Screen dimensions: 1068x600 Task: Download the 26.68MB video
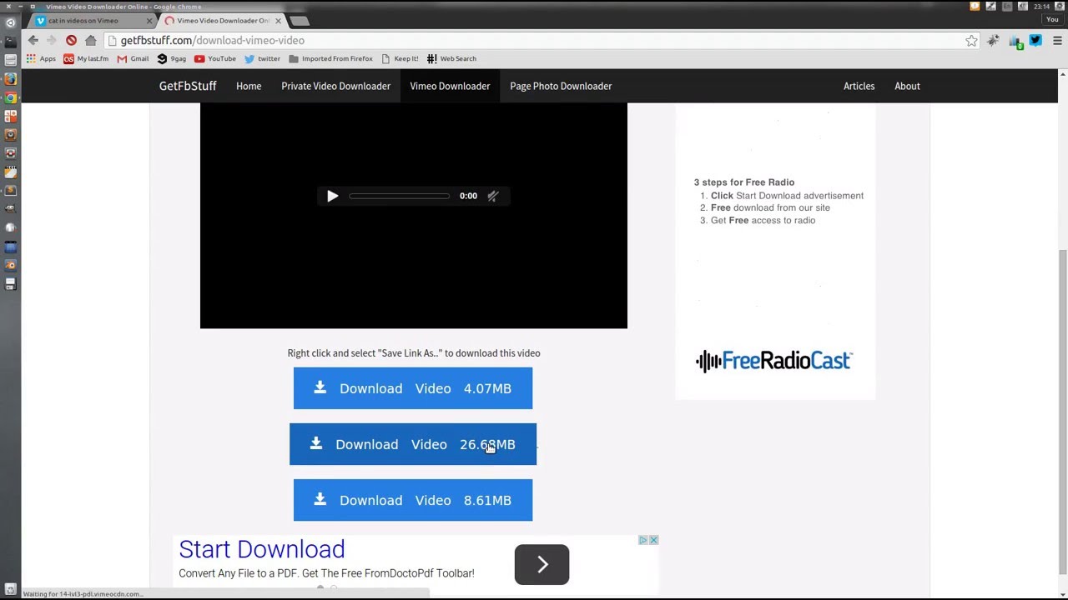(x=413, y=444)
